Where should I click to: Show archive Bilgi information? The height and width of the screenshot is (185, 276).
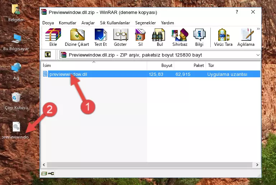[x=199, y=37]
